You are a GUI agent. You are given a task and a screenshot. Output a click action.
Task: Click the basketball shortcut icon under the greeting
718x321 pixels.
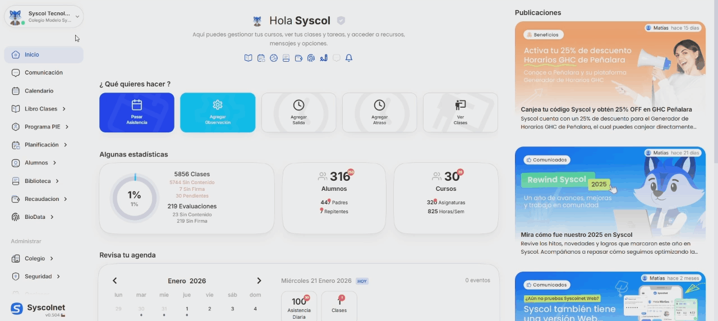[x=274, y=58]
